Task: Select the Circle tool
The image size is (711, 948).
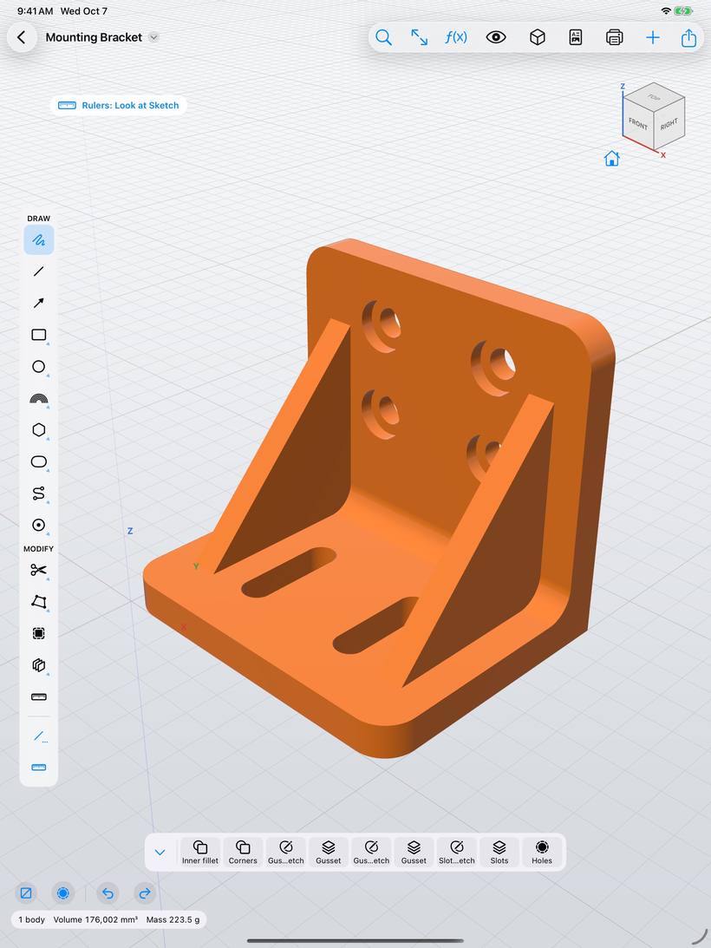Action: pyautogui.click(x=39, y=366)
